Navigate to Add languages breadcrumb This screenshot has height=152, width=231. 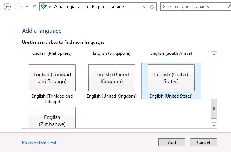69,7
